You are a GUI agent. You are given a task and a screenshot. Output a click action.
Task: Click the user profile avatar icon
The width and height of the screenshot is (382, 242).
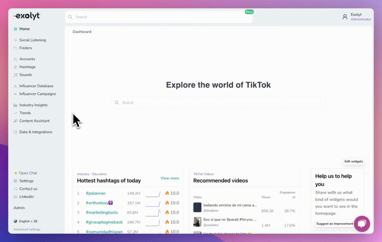tap(345, 17)
